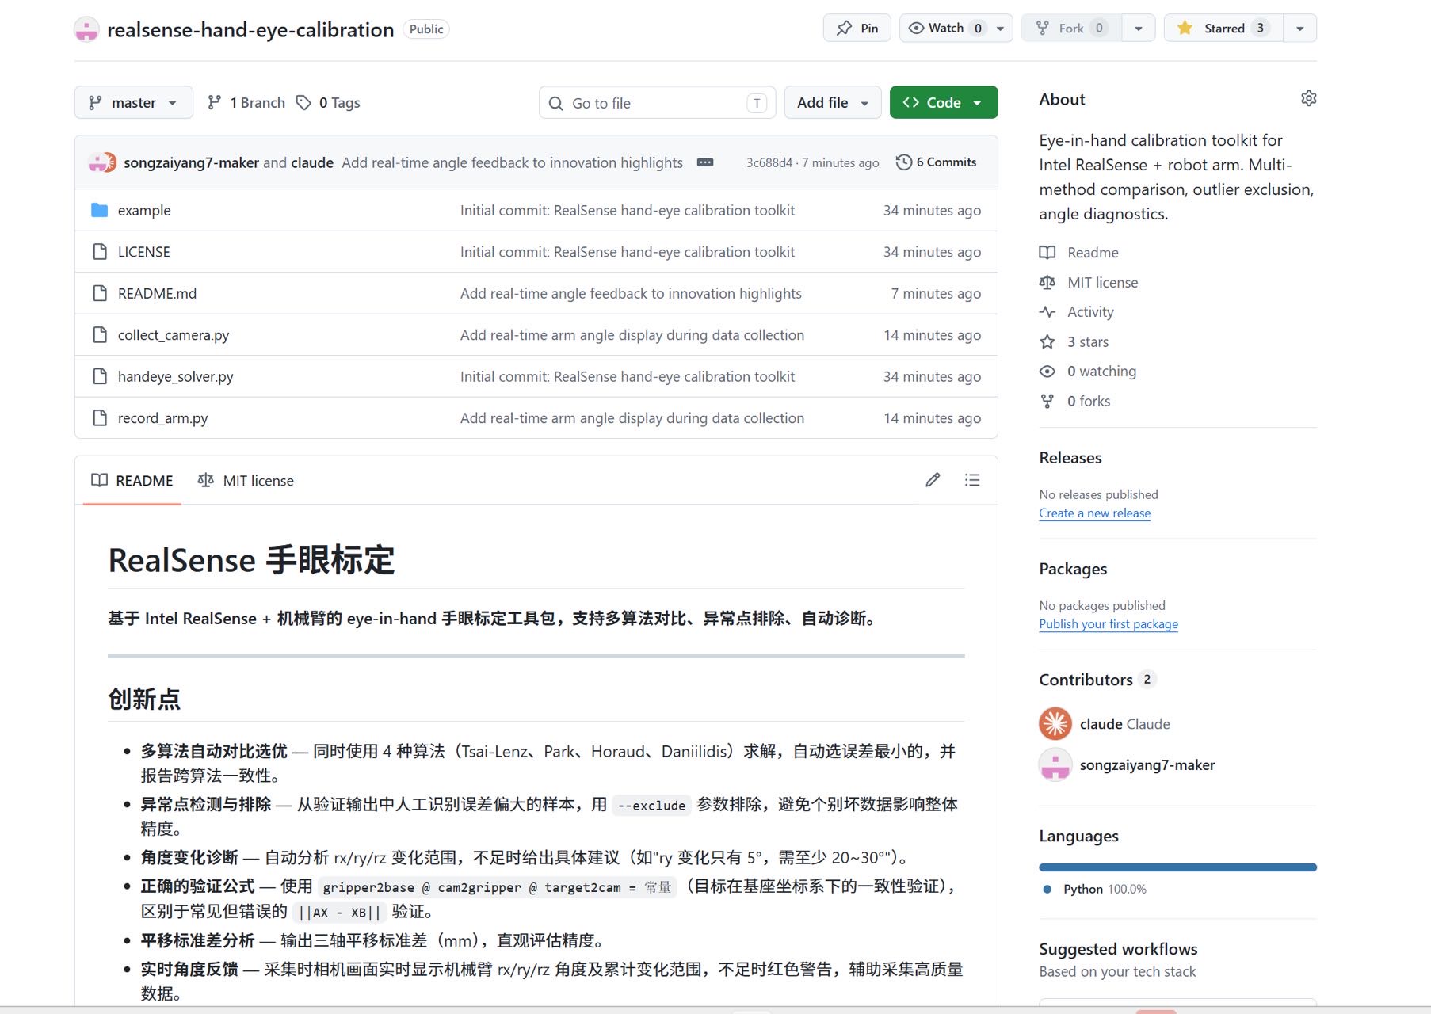Open the Readme link in About

pyautogui.click(x=1093, y=253)
